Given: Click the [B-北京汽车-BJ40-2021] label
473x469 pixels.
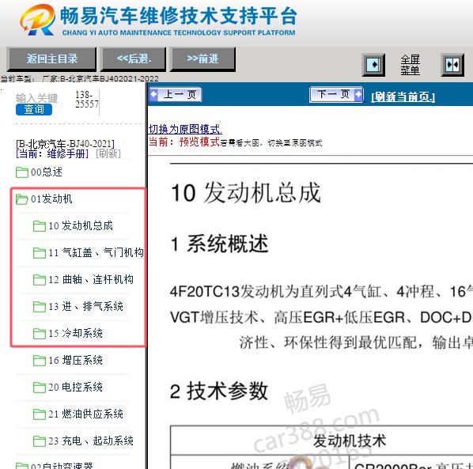Looking at the screenshot, I should (x=65, y=143).
